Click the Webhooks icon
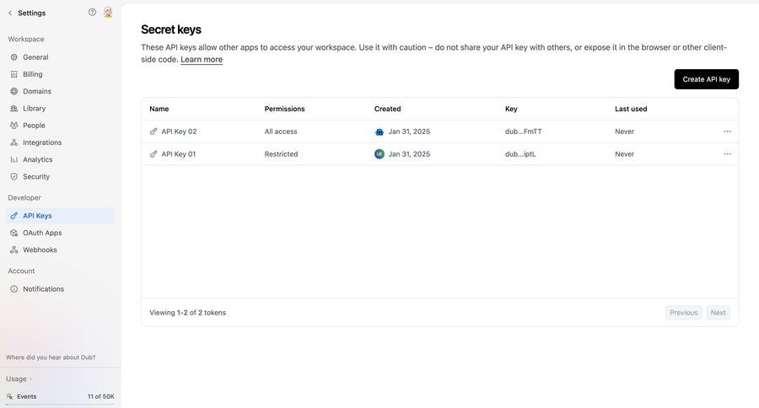 click(13, 250)
